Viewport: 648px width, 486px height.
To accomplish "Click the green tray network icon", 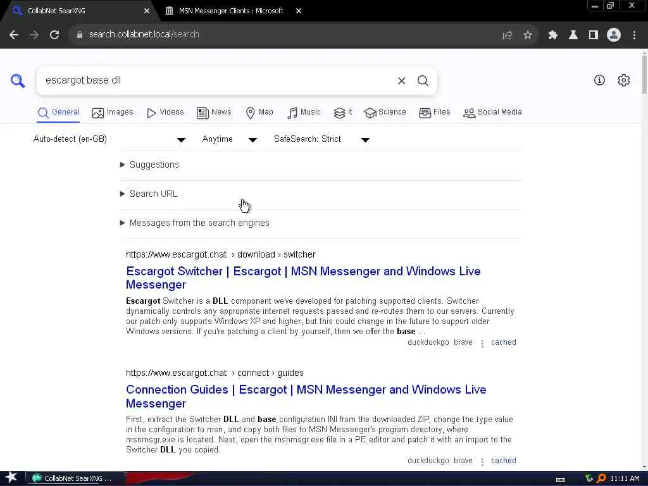I will coord(589,478).
